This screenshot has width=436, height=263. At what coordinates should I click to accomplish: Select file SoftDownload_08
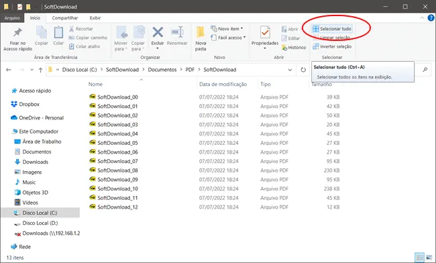point(113,170)
